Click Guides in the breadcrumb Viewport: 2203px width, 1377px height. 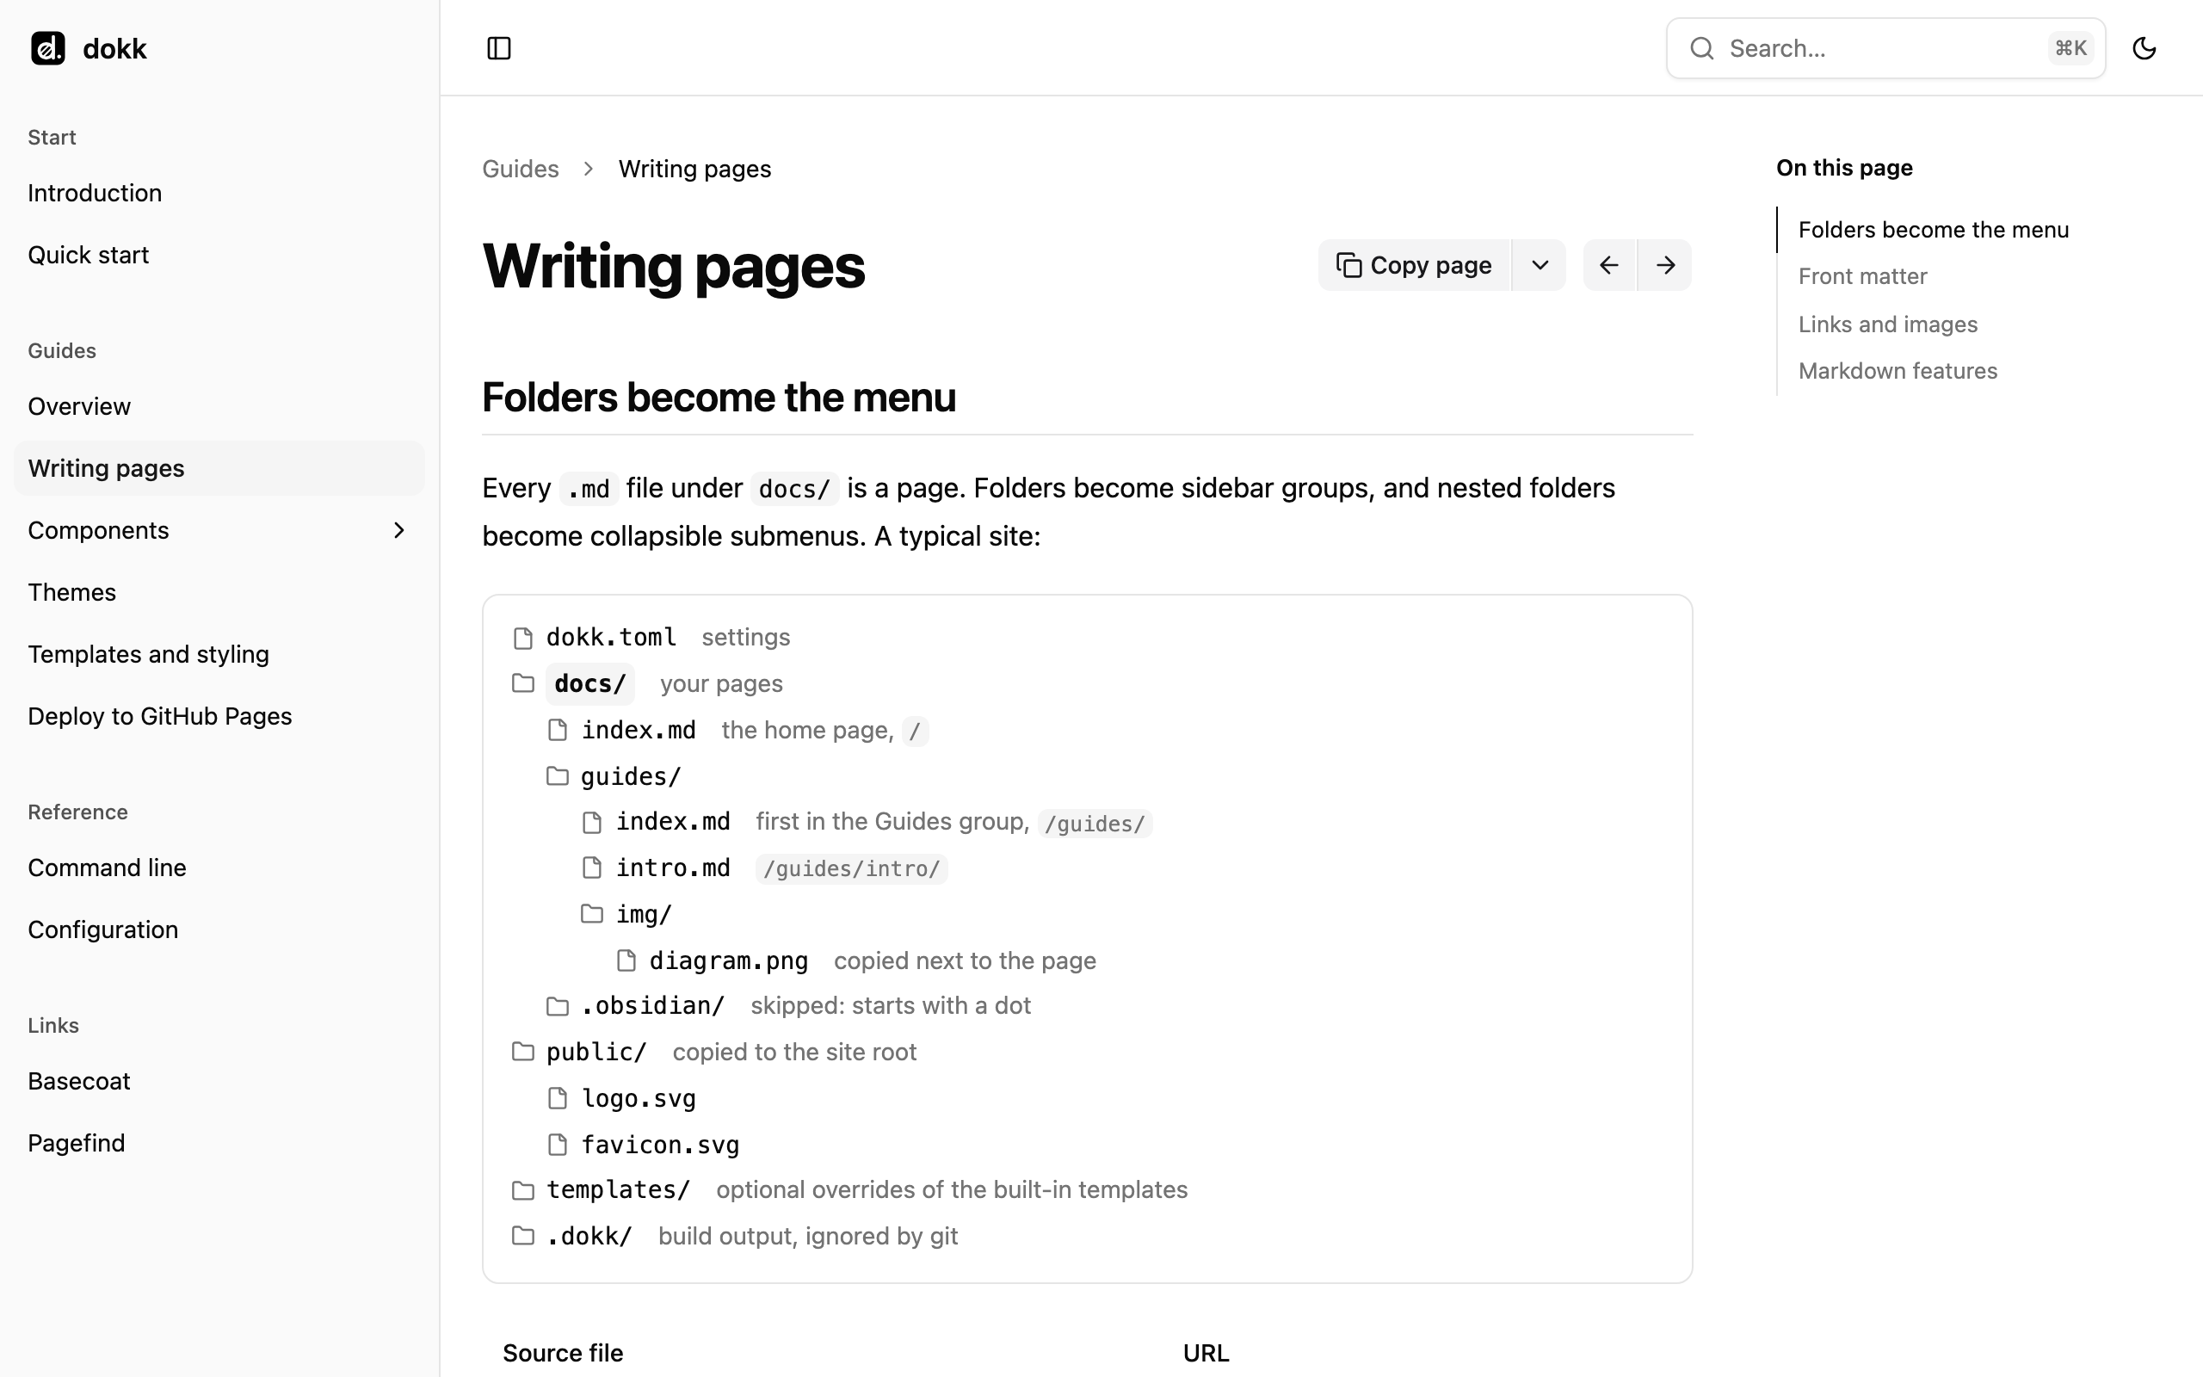pyautogui.click(x=520, y=169)
